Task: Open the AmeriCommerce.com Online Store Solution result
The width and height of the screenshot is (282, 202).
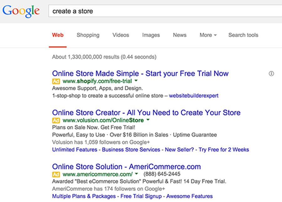Action: point(126,166)
